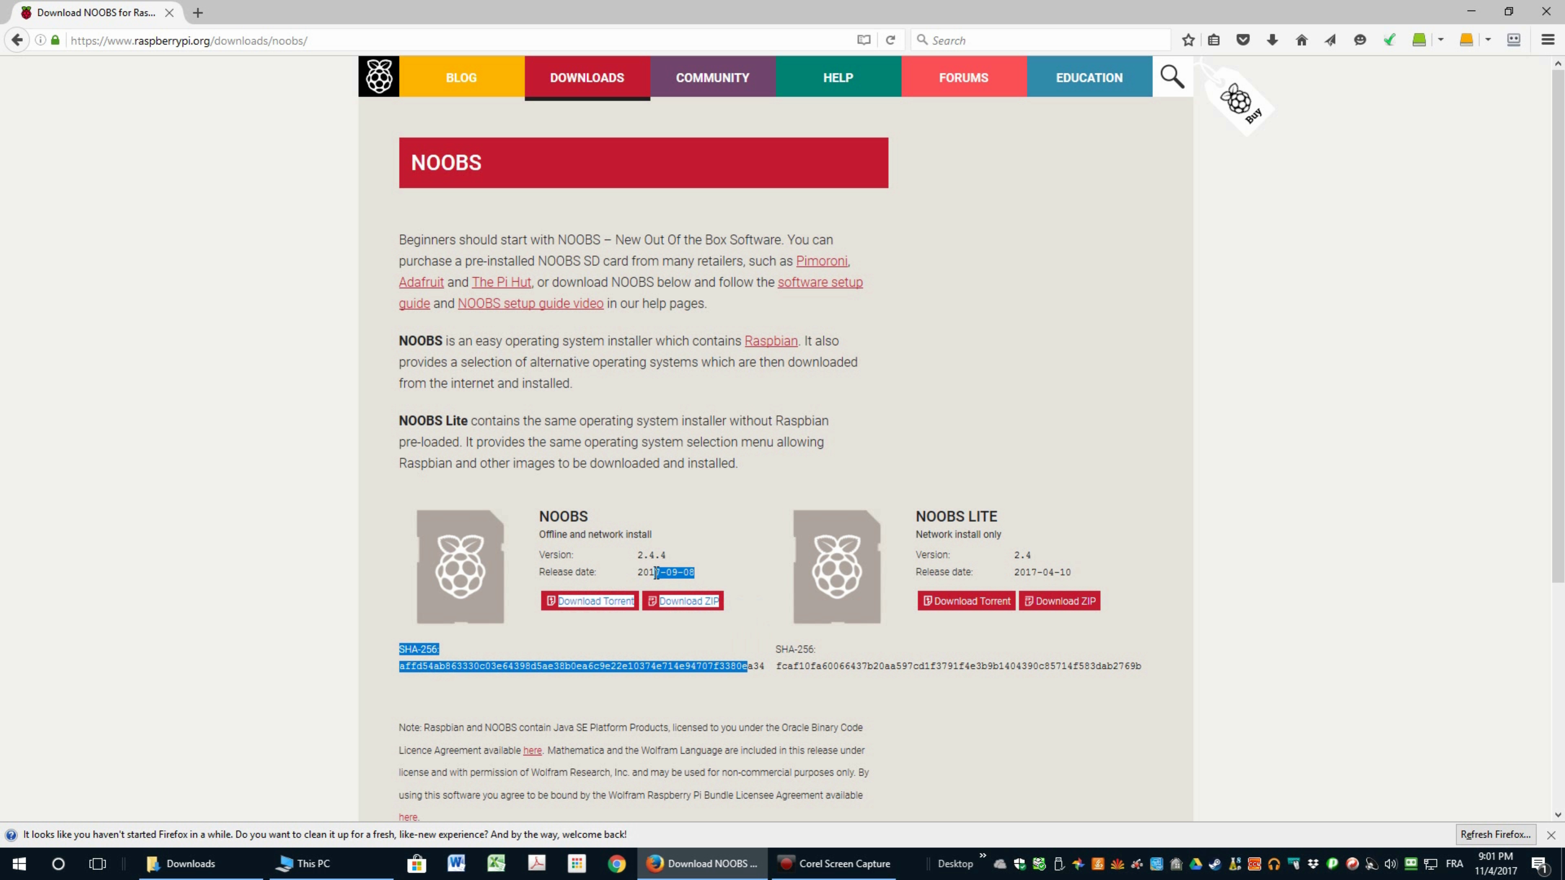This screenshot has height=880, width=1565.
Task: Open the Windows Start menu
Action: 19,864
